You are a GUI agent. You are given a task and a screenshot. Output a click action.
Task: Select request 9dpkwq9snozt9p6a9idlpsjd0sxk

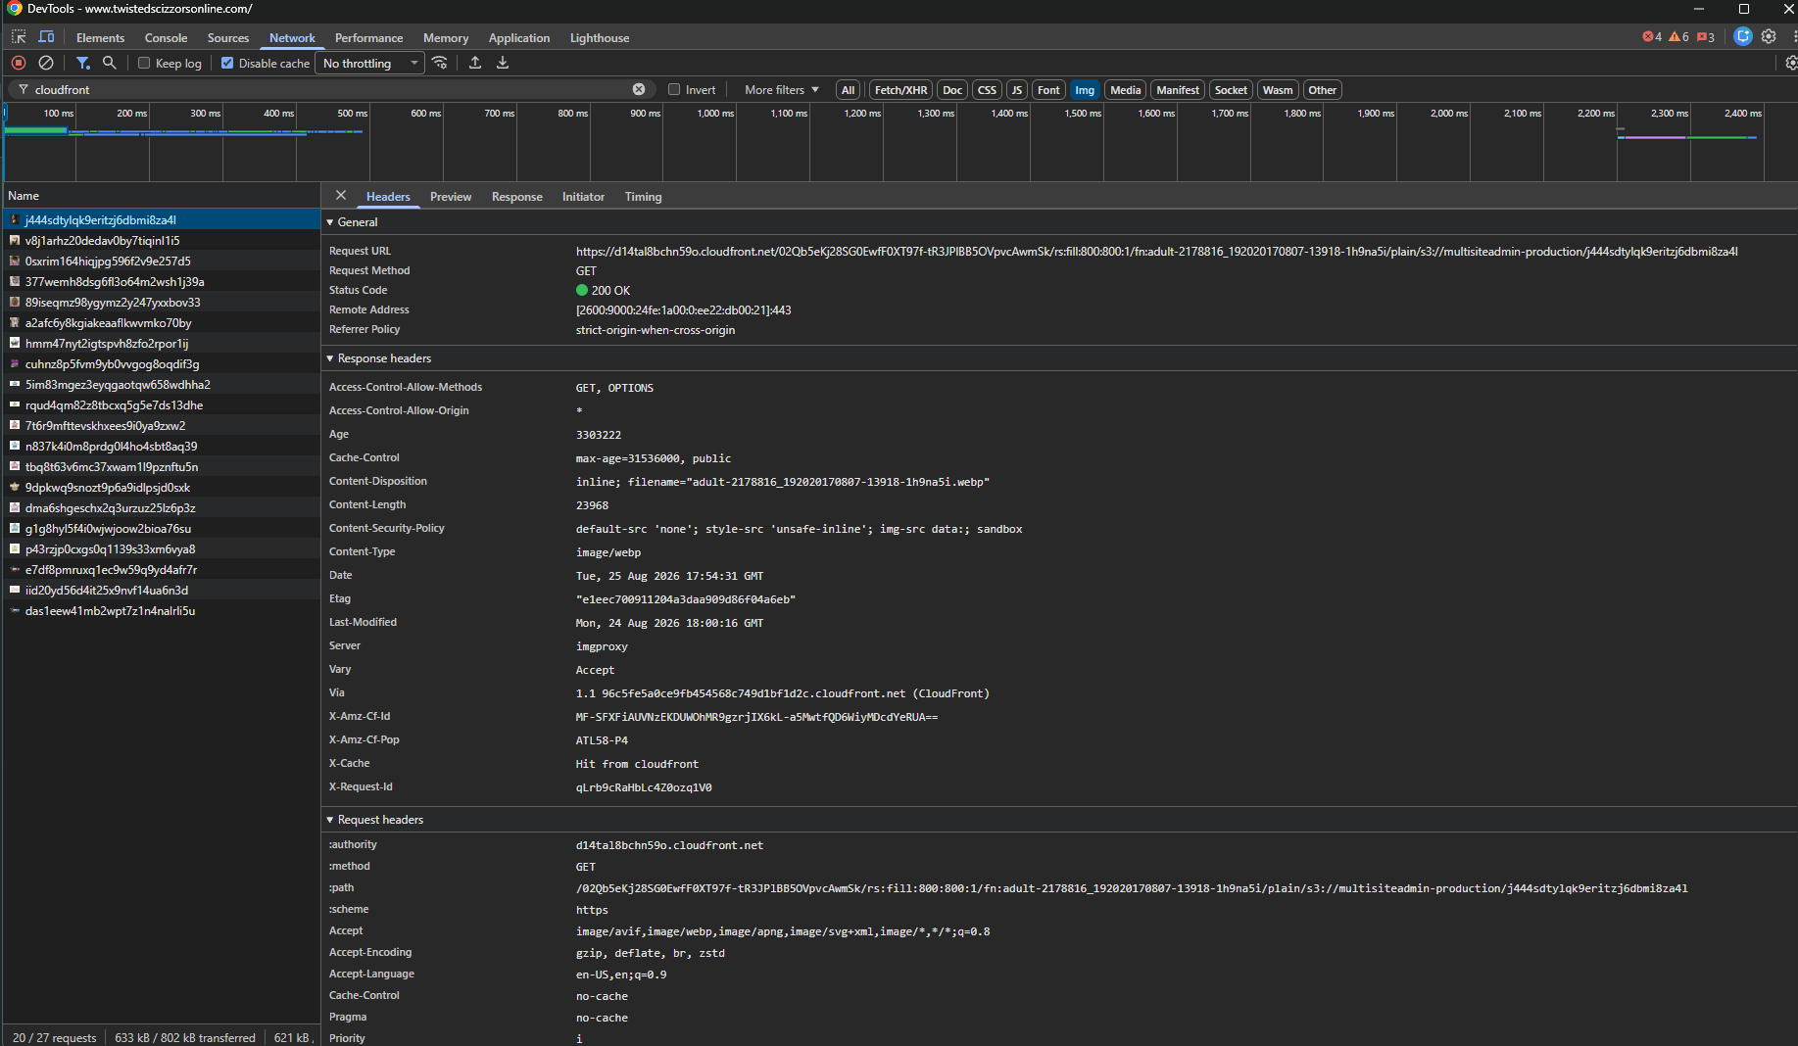[x=161, y=488]
